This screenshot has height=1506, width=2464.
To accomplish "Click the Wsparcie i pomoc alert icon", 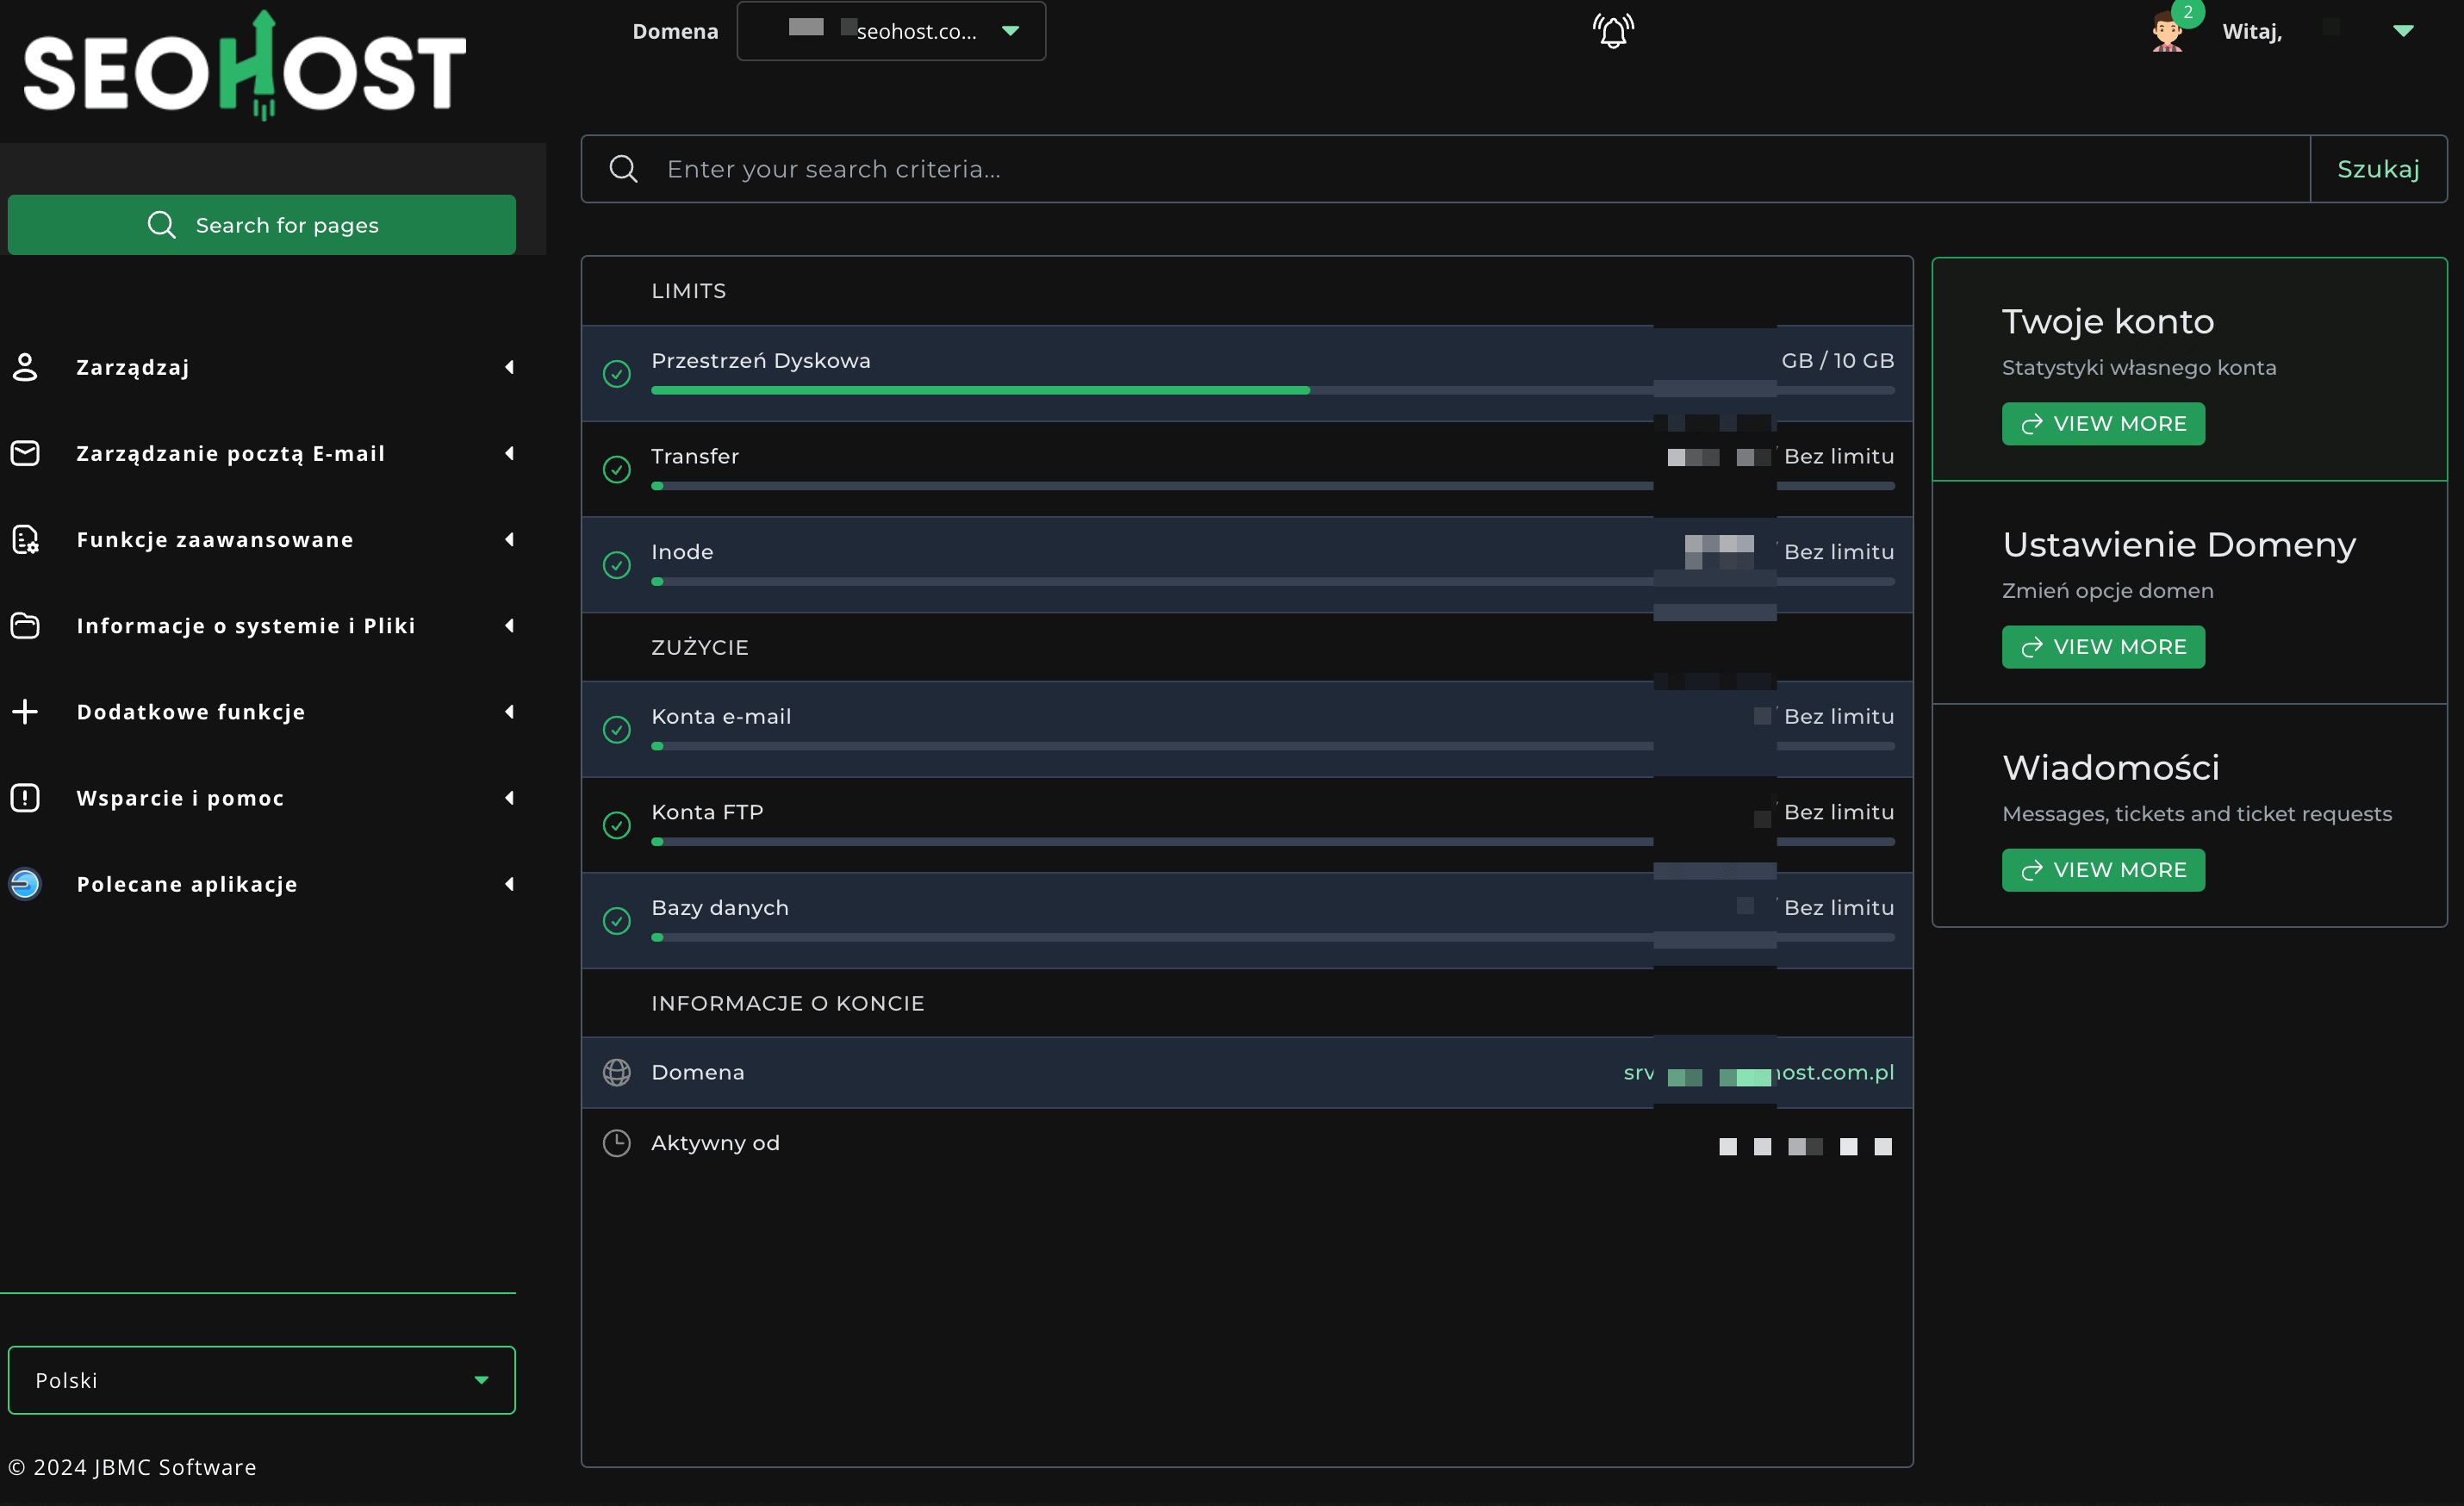I will (x=25, y=798).
